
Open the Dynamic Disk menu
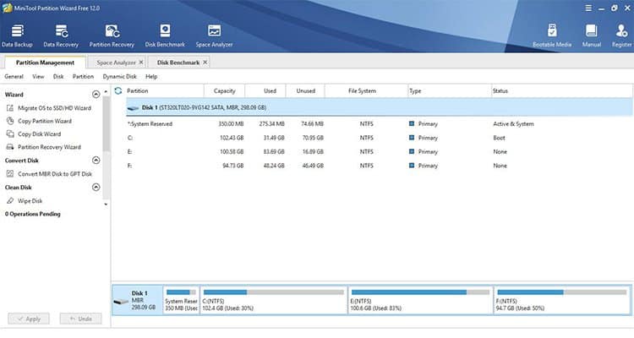coord(120,76)
